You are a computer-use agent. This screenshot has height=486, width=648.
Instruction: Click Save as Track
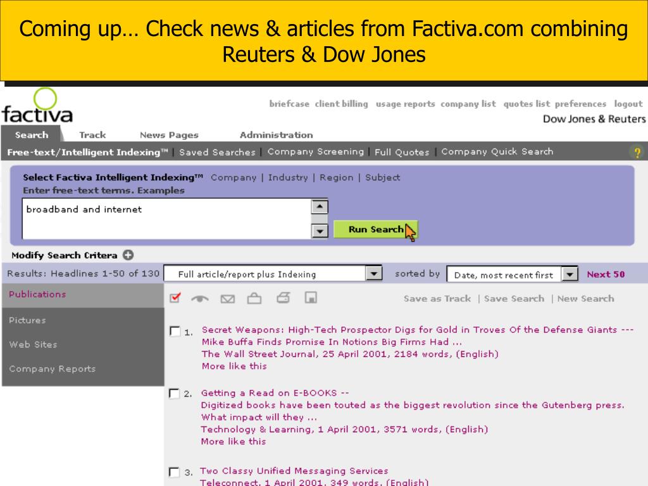tap(437, 299)
